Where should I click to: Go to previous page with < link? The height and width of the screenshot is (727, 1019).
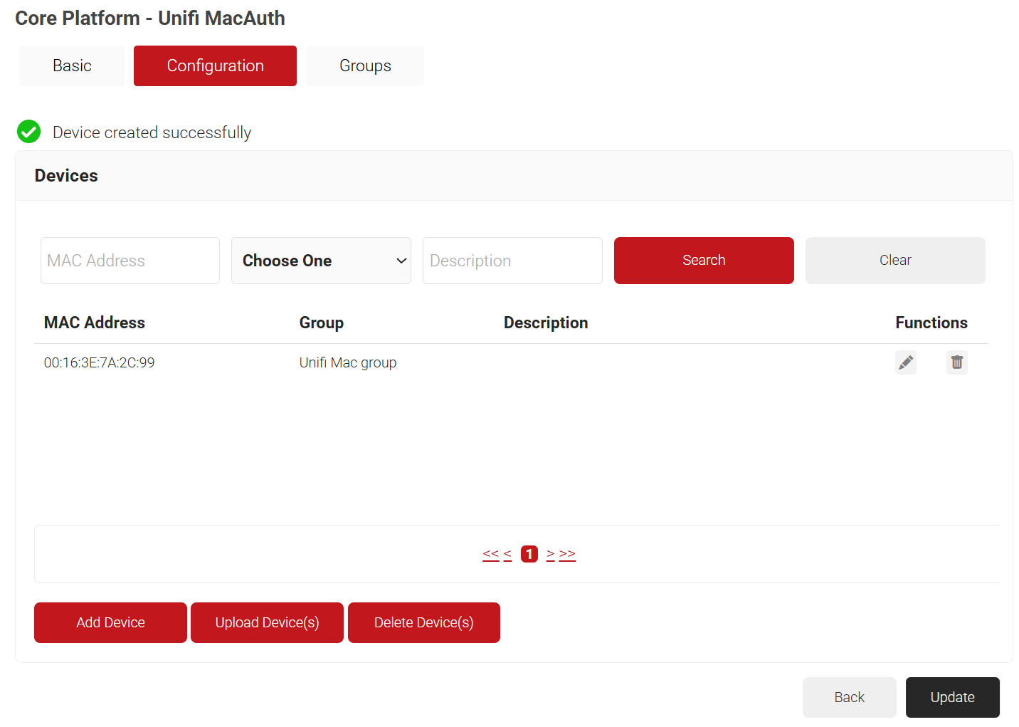click(x=507, y=554)
